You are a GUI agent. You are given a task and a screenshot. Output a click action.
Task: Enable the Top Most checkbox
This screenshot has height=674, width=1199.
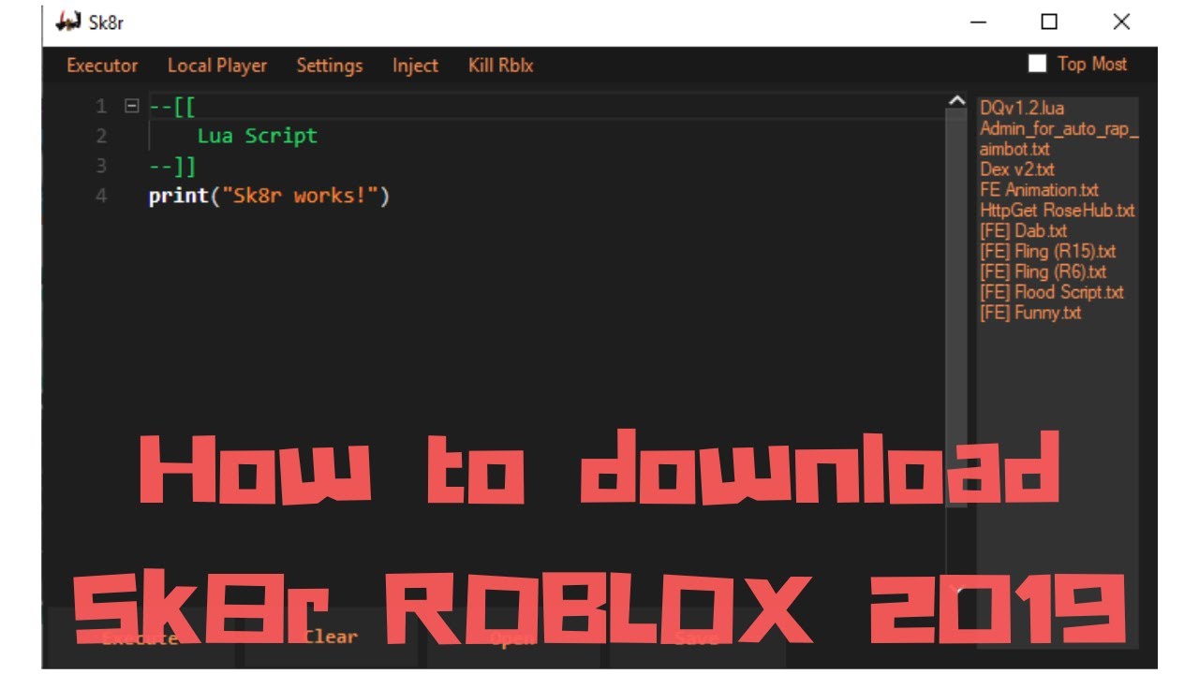point(1037,64)
